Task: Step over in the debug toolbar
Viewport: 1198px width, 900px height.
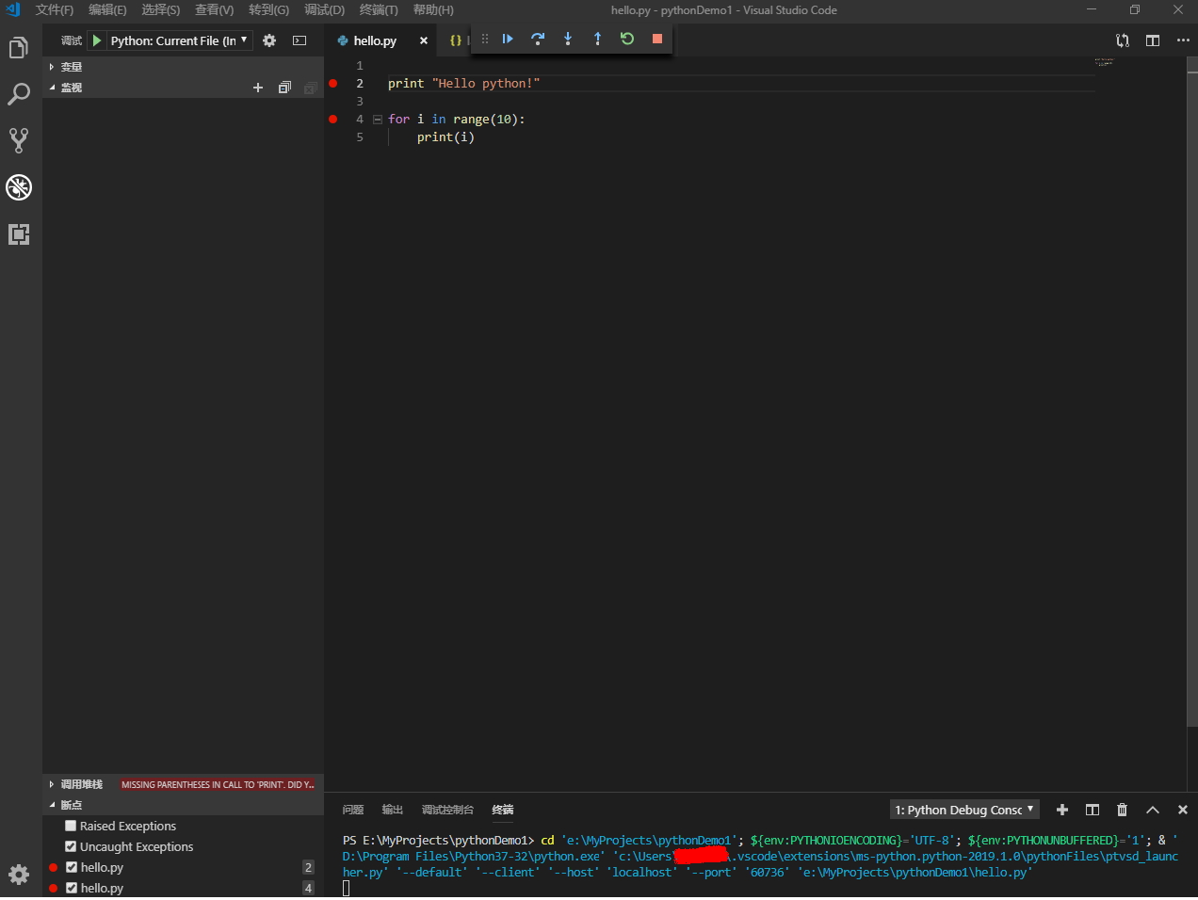Action: (538, 39)
